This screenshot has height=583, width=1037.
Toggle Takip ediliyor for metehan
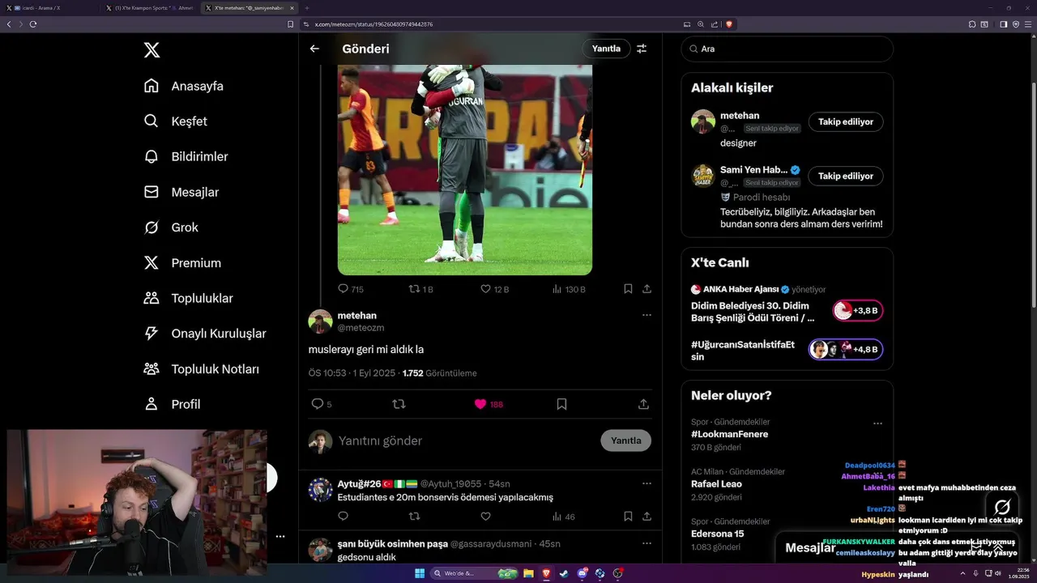[846, 121]
